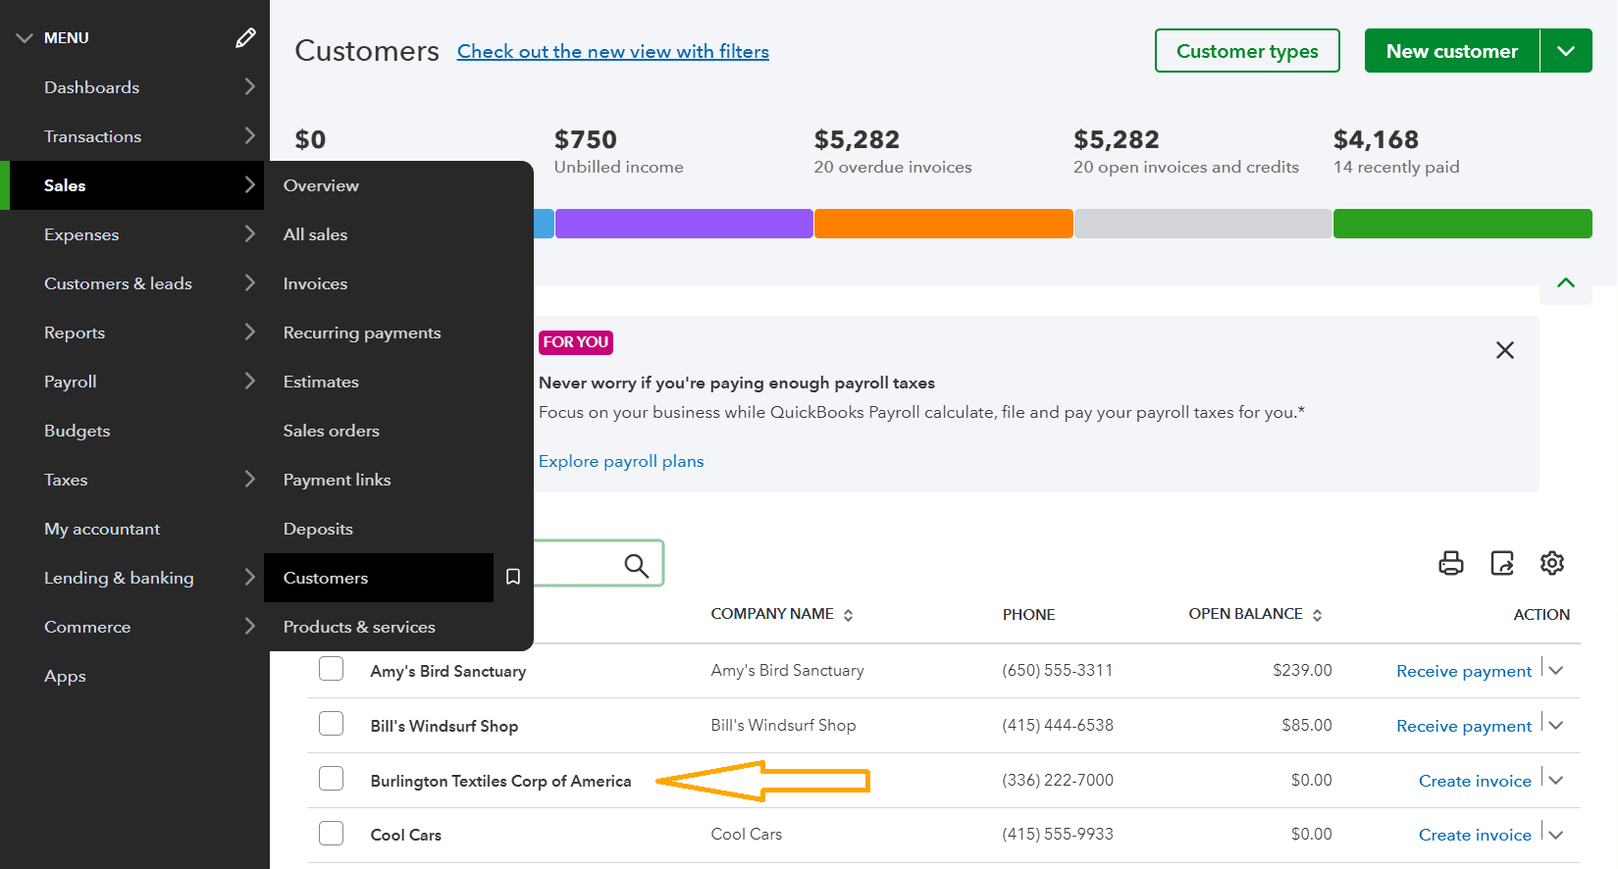Image resolution: width=1618 pixels, height=869 pixels.
Task: Click the $750 Unbilled income total
Action: tap(618, 152)
